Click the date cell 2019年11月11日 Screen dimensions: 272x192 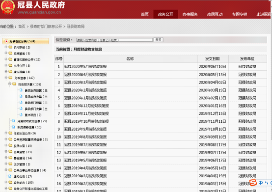[x=212, y=121]
